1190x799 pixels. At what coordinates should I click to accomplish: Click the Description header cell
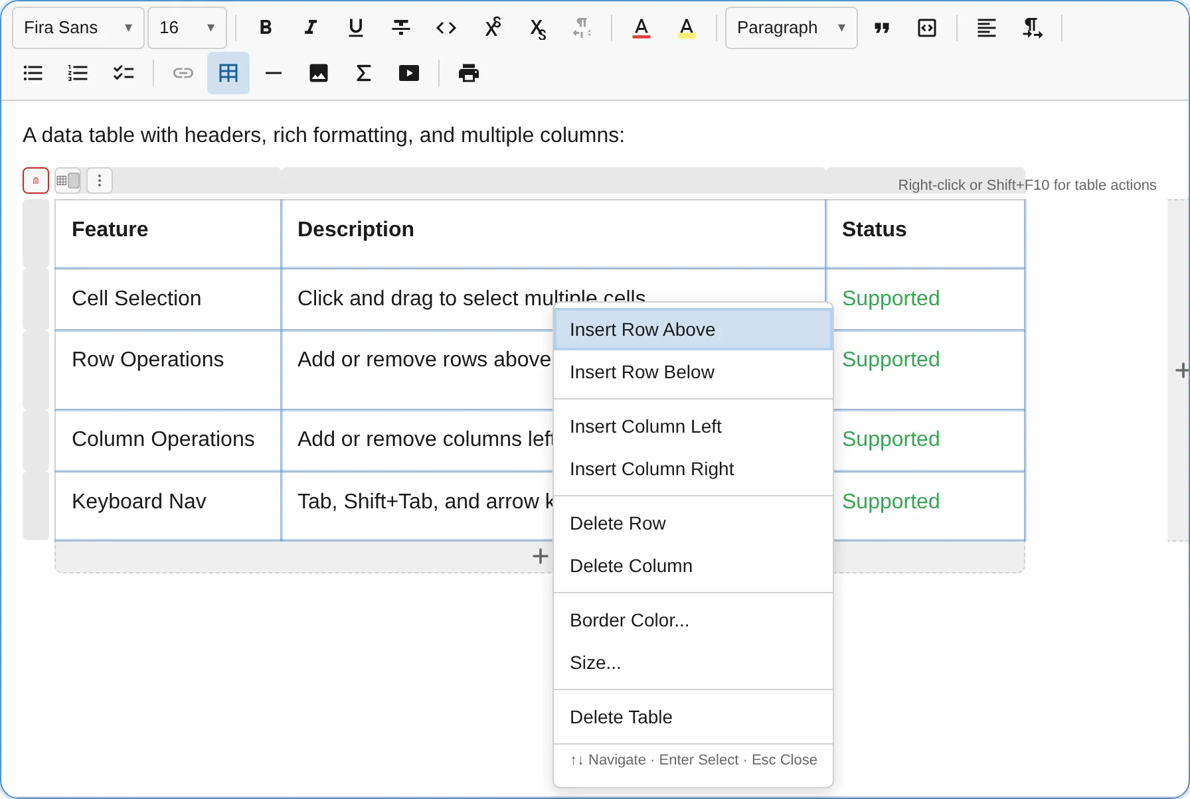point(553,234)
